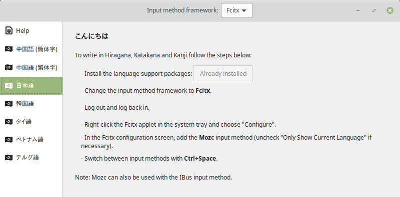Click flag icon beside 韓国語
The height and width of the screenshot is (197, 400).
point(8,104)
